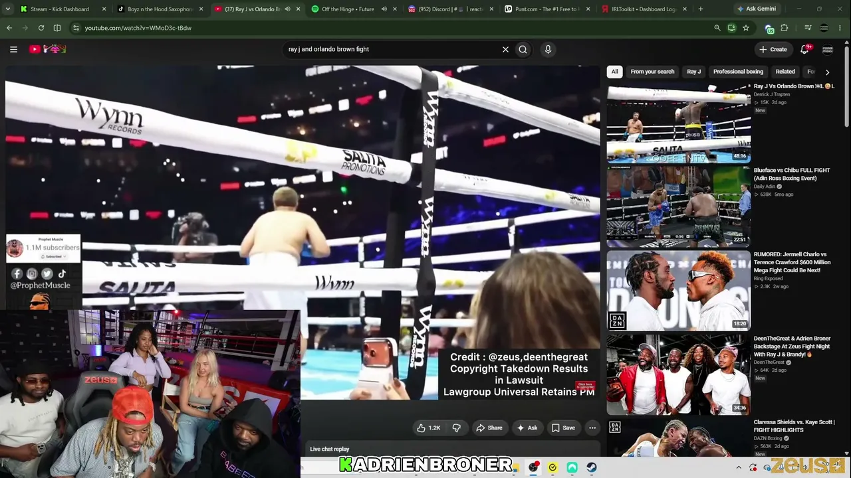
Task: Visit the Daily Adin channel link
Action: 765,187
